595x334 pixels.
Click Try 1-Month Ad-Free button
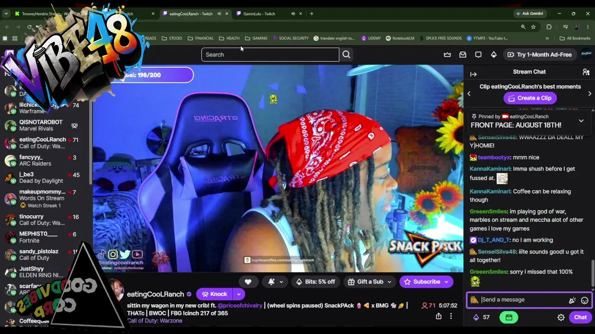click(x=539, y=55)
